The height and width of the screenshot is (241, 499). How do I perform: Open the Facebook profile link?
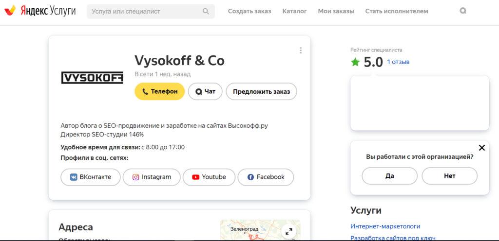[266, 177]
